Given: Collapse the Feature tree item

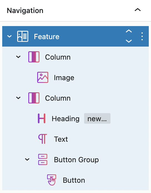Looking at the screenshot, I should coord(9,36).
